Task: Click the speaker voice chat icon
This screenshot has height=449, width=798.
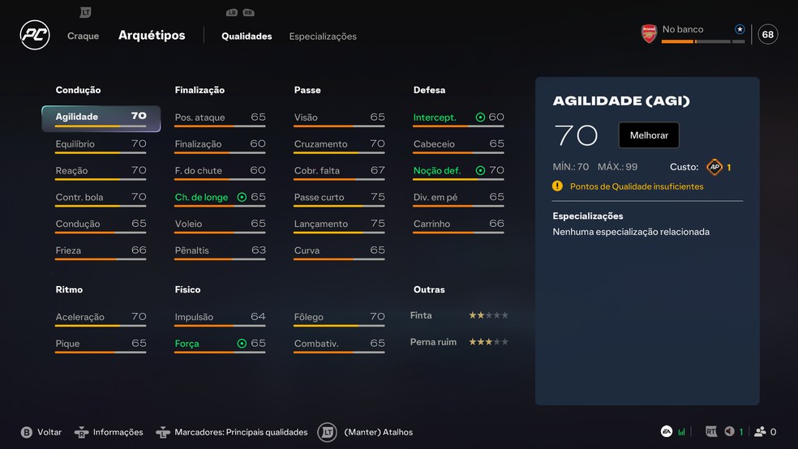Action: (x=729, y=431)
